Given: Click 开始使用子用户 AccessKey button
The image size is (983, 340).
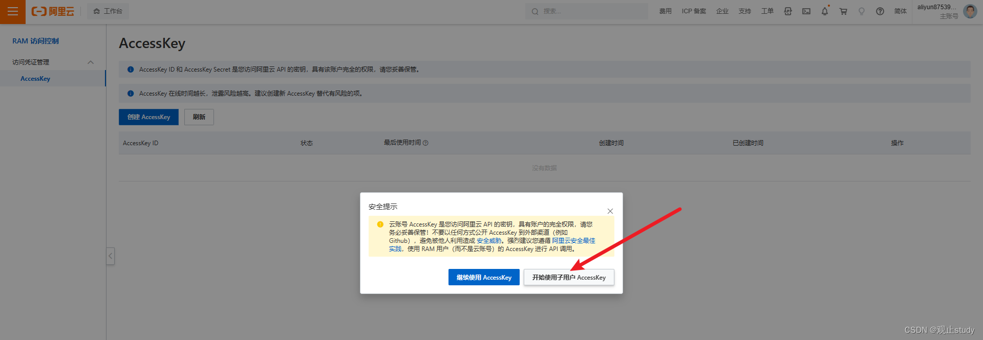Looking at the screenshot, I should click(569, 277).
